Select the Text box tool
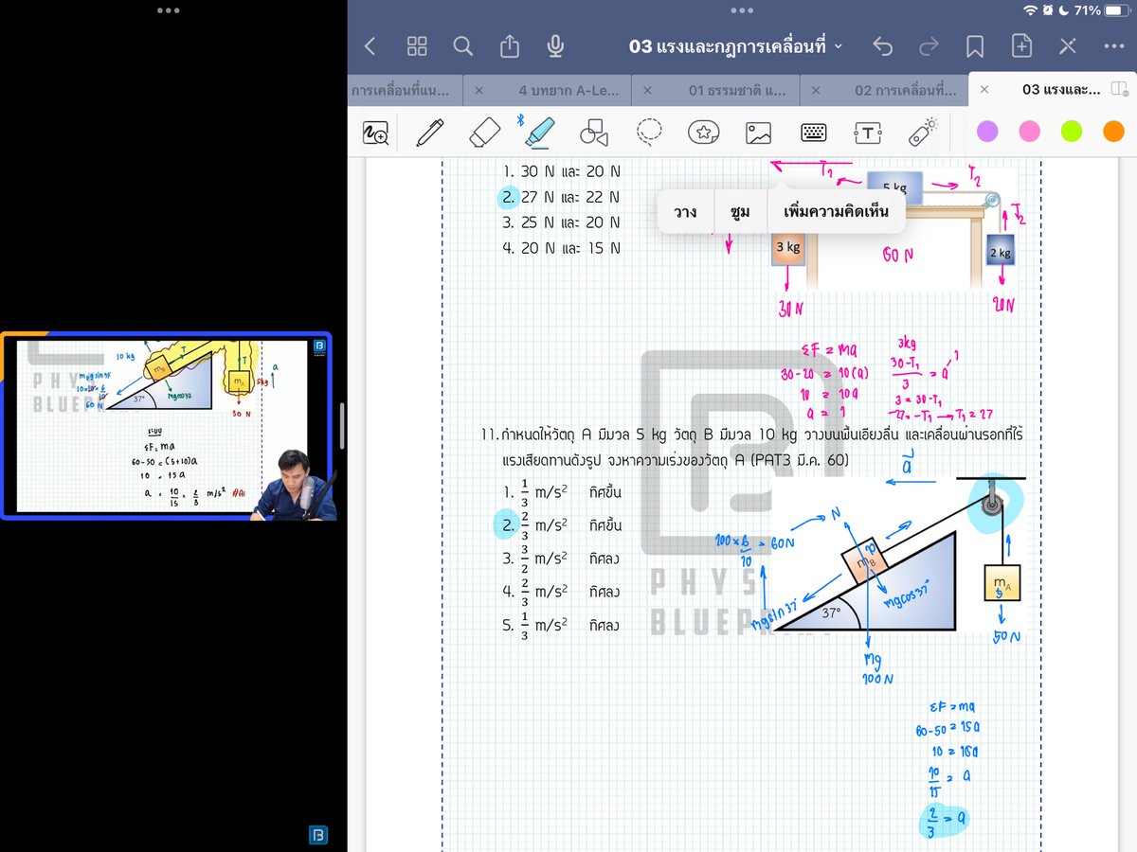1137x852 pixels. pos(868,133)
